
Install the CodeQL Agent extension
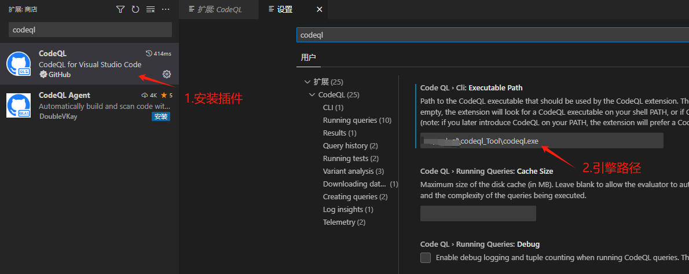[161, 116]
